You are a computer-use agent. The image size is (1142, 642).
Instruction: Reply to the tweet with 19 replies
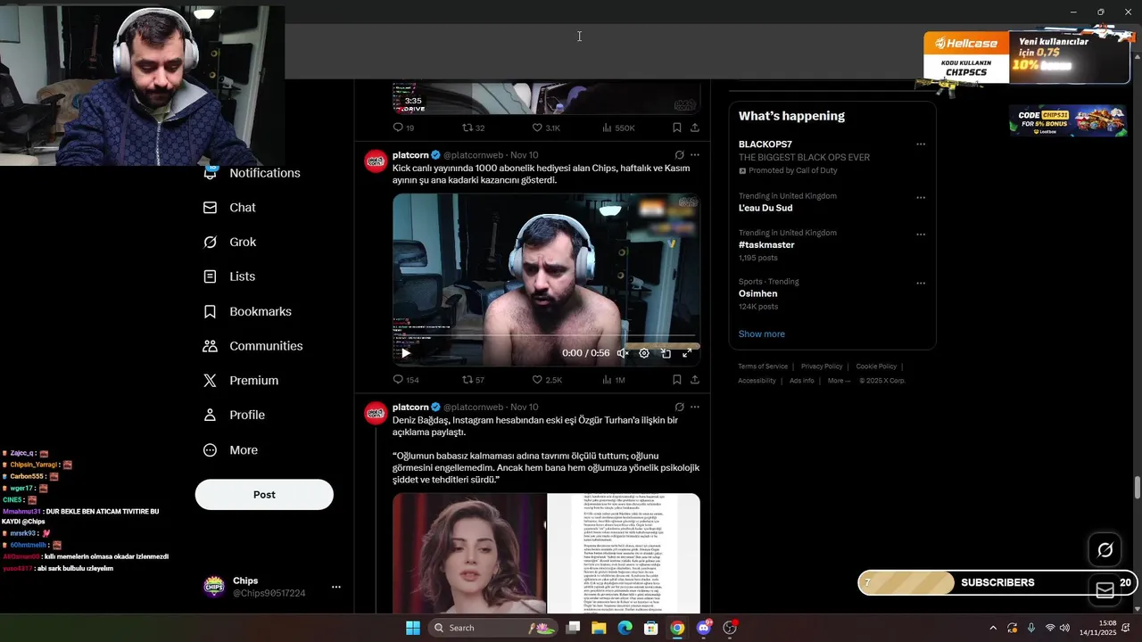pos(404,128)
